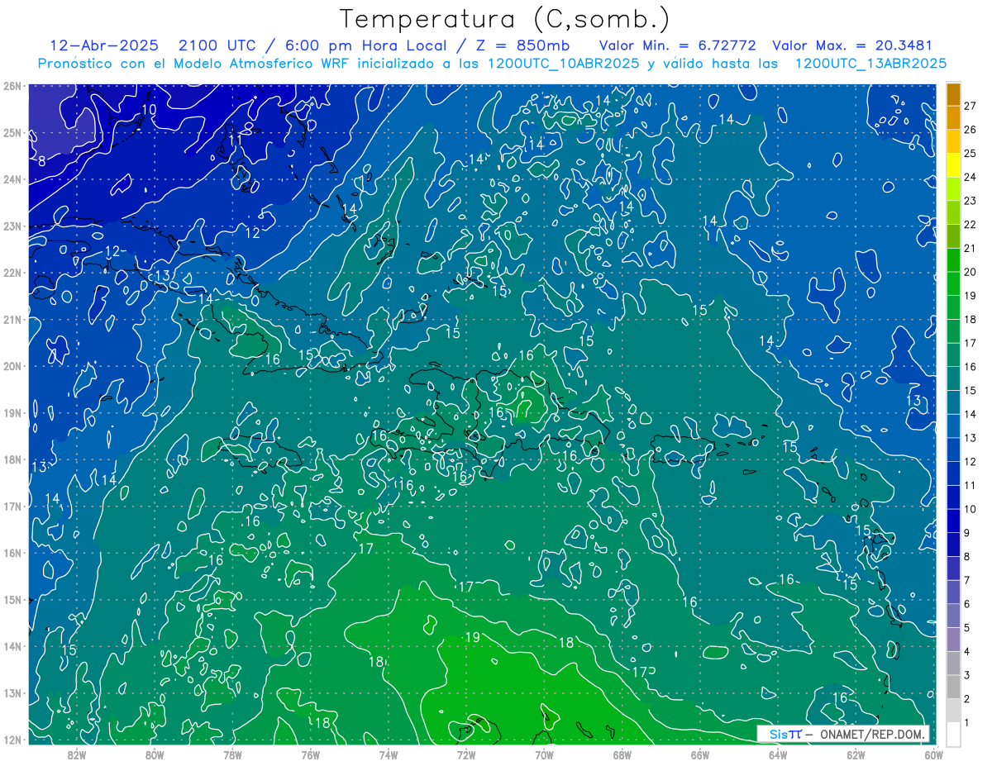Click the "22N" latitude axis label
This screenshot has width=992, height=766.
coord(12,273)
